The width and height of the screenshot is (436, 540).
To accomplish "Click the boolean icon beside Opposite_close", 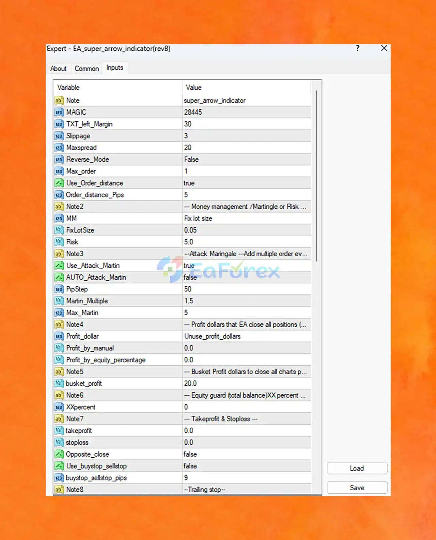I will click(x=59, y=454).
